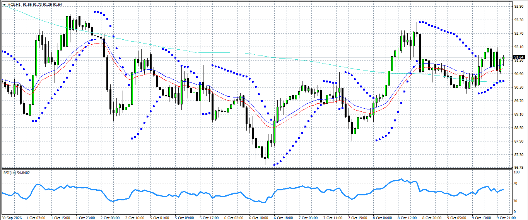Click the 2 Oct 08:00 time label

111,218
